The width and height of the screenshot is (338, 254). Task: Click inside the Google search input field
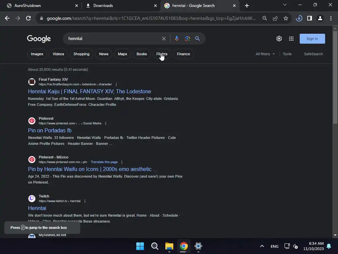click(113, 39)
